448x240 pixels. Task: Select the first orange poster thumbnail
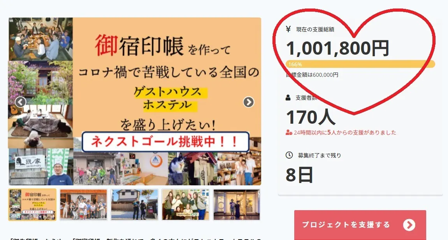pos(32,204)
